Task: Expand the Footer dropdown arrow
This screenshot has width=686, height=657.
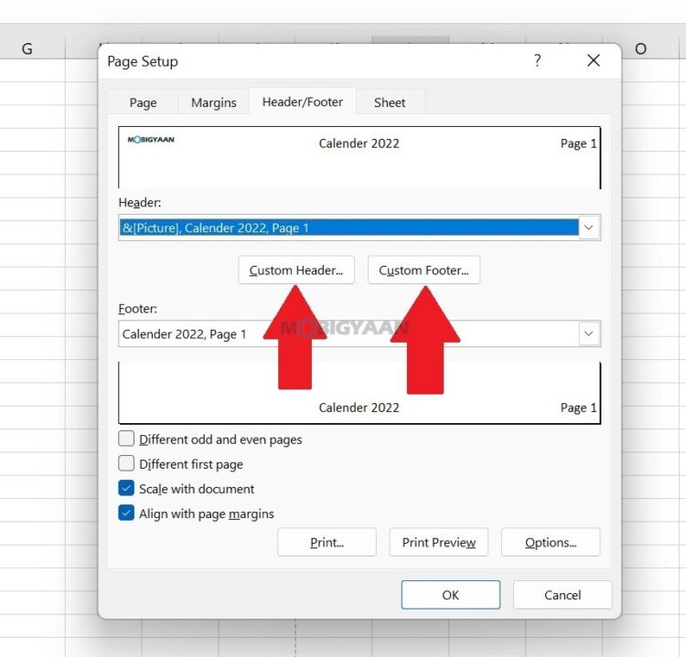Action: click(x=589, y=334)
